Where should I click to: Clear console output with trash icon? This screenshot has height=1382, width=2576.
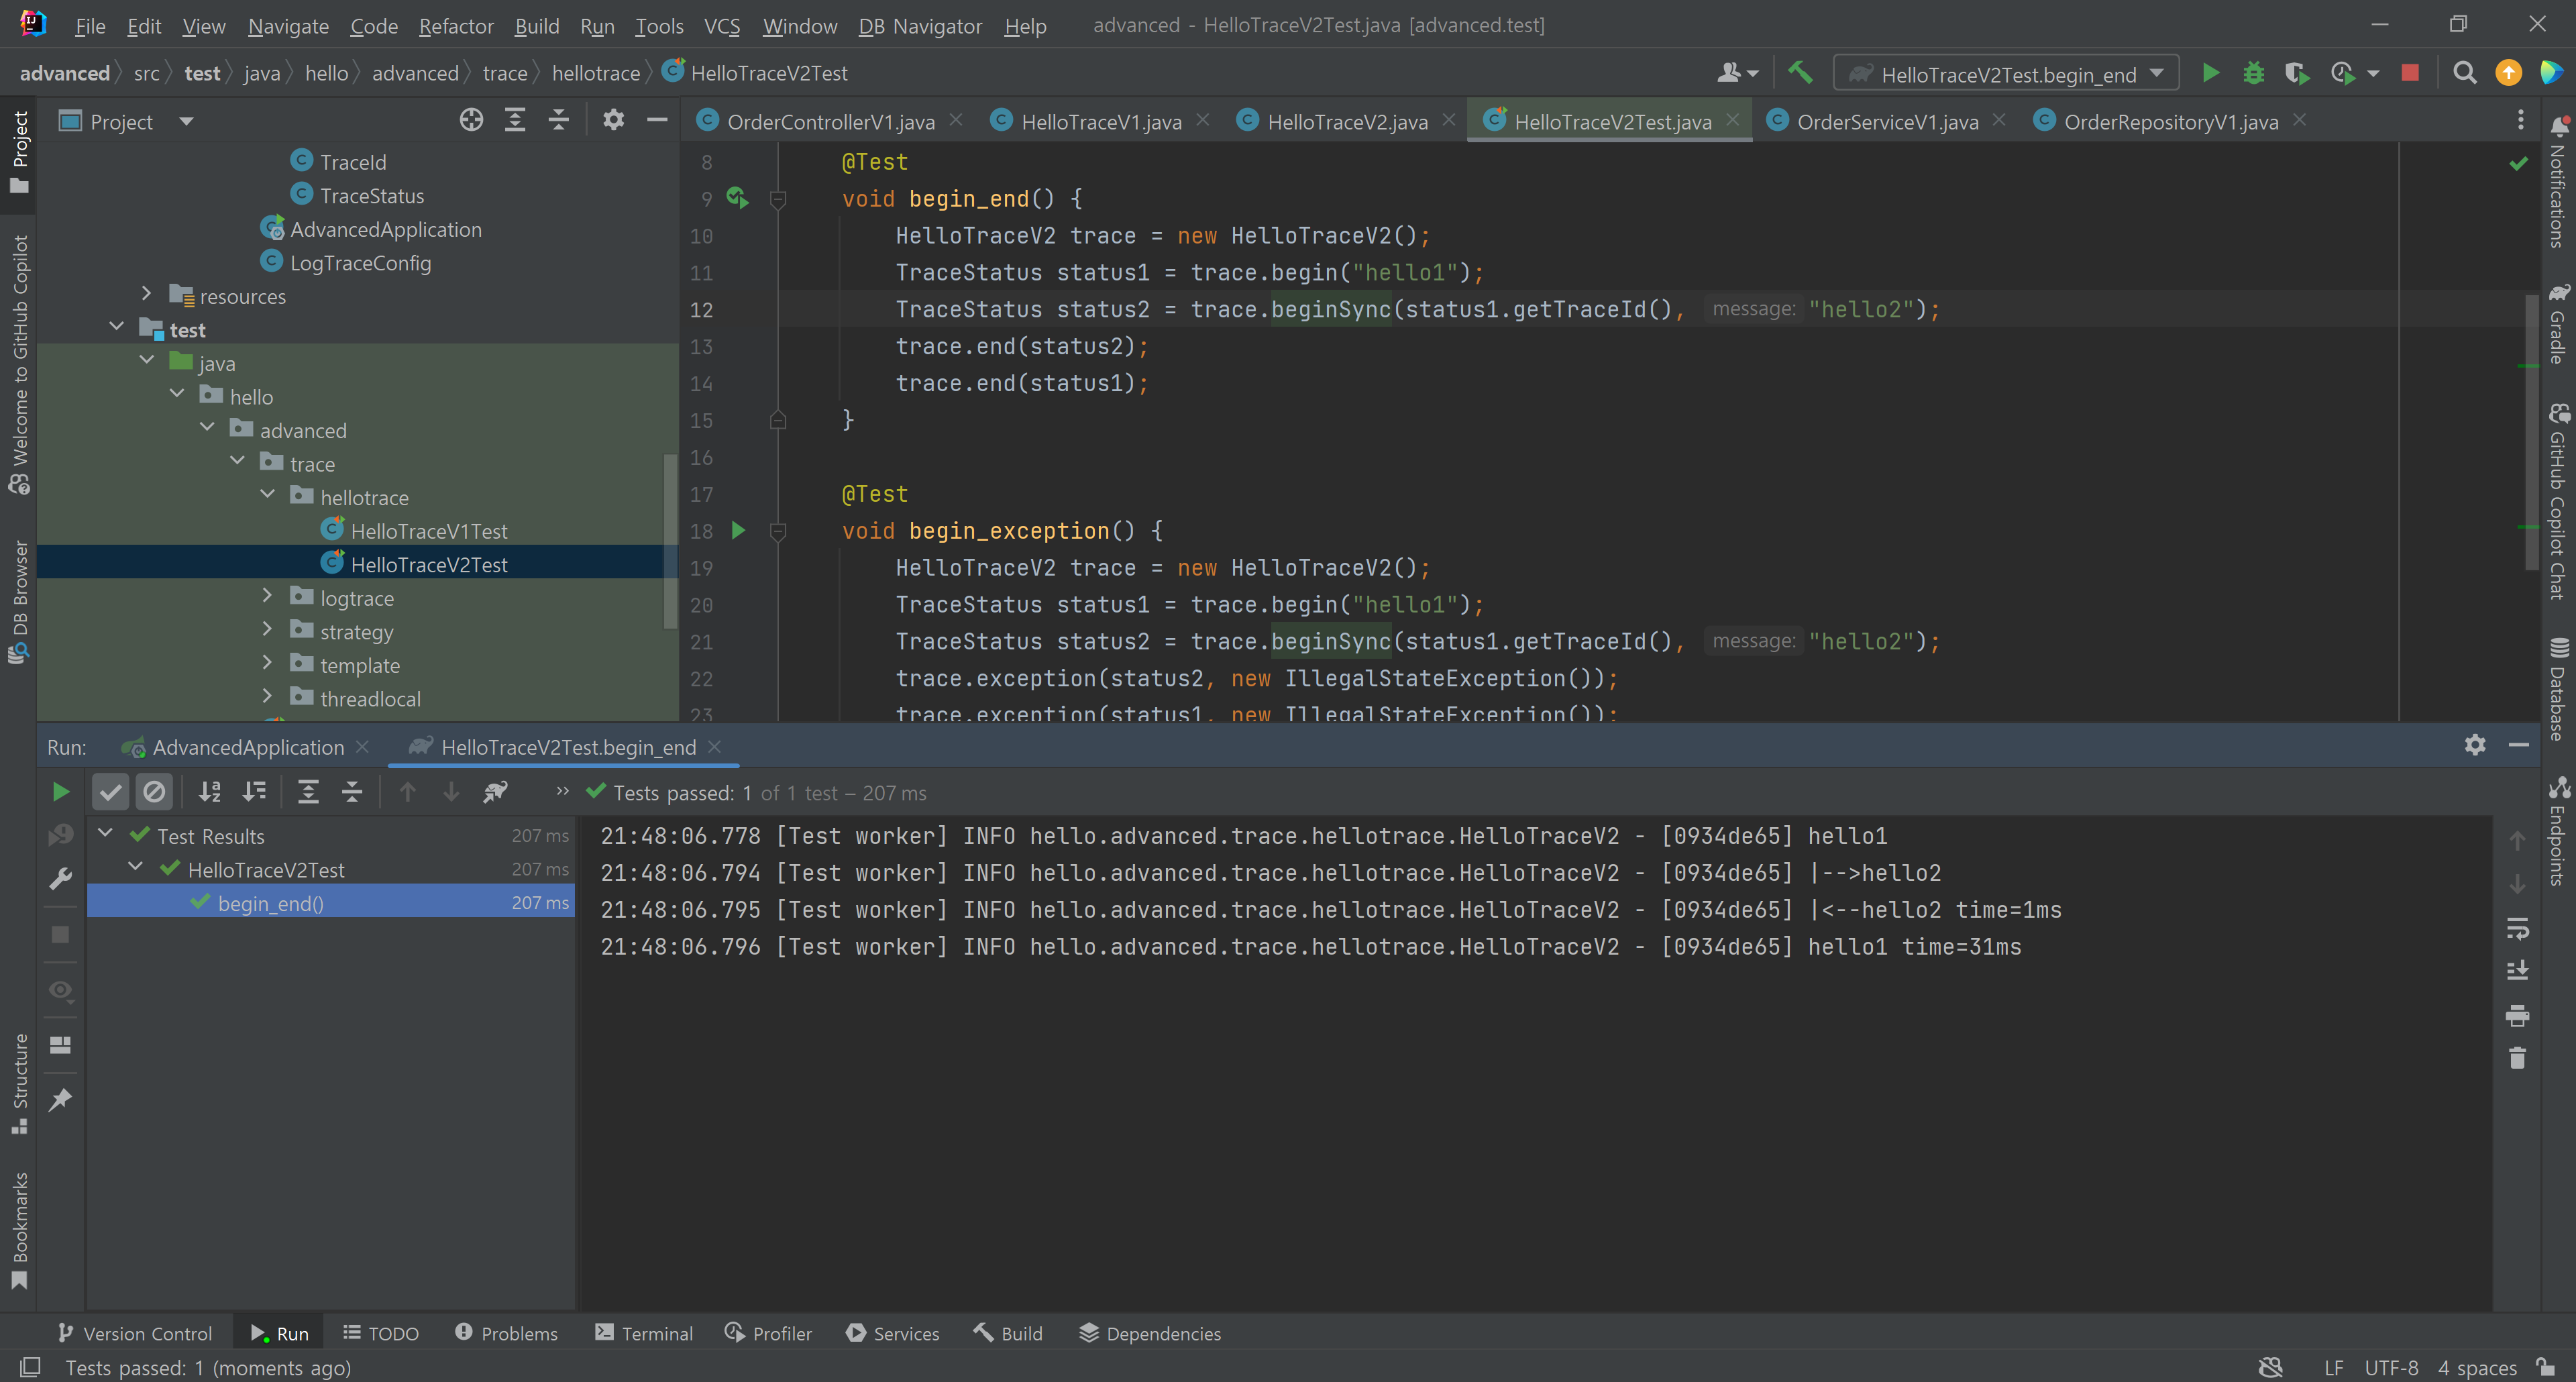(x=2517, y=1058)
